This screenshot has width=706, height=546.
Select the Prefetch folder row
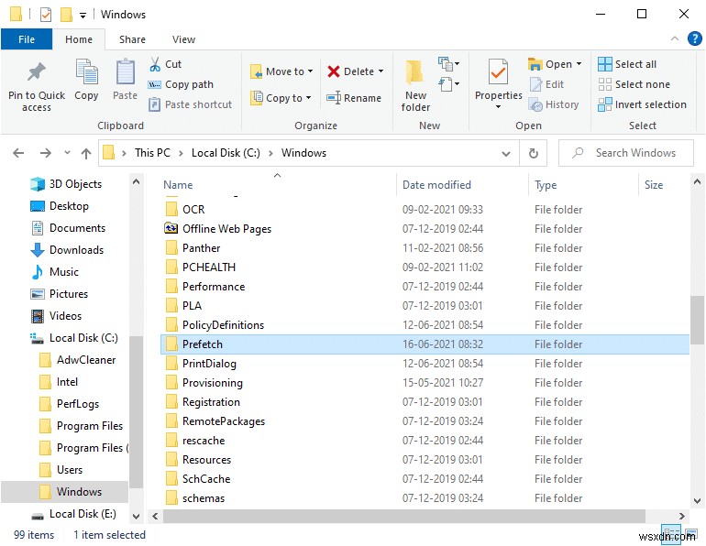425,344
